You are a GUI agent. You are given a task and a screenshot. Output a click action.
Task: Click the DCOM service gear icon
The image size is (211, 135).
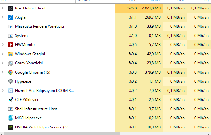click(11, 91)
